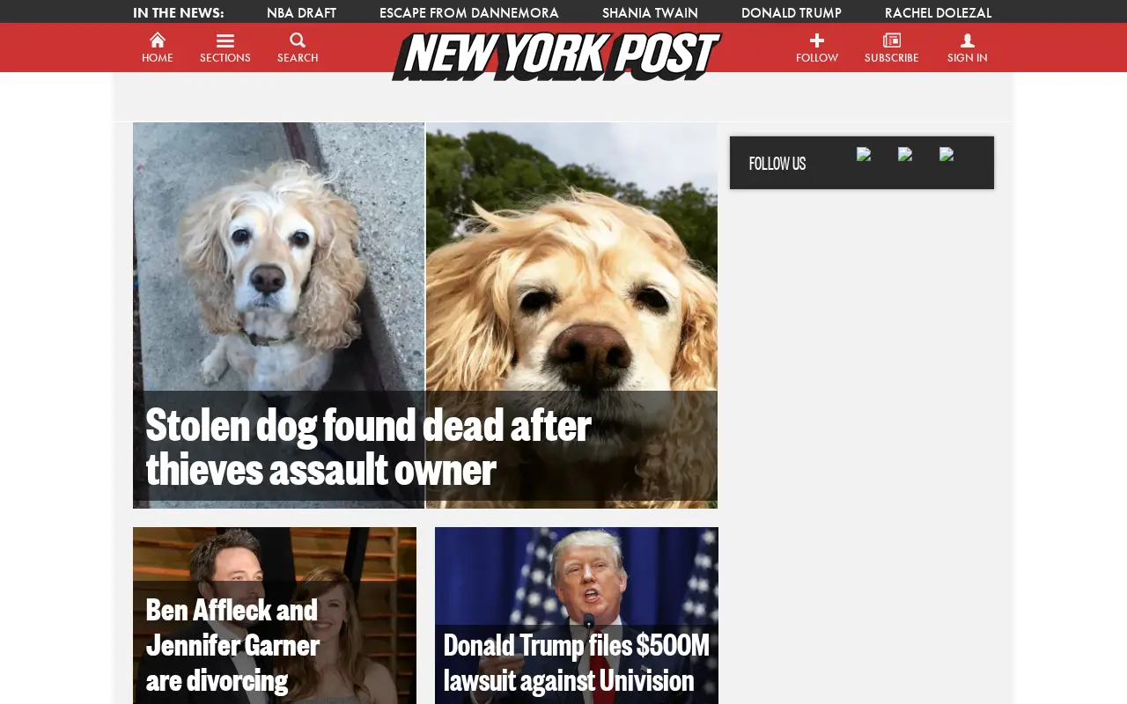Open the Rachel Dolezal topic

pyautogui.click(x=938, y=12)
